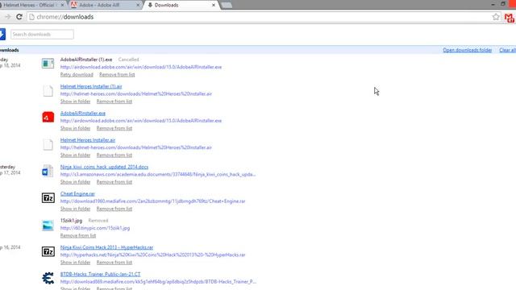
Task: Show Cheat Engine.rar in folder
Action: pyautogui.click(x=75, y=209)
